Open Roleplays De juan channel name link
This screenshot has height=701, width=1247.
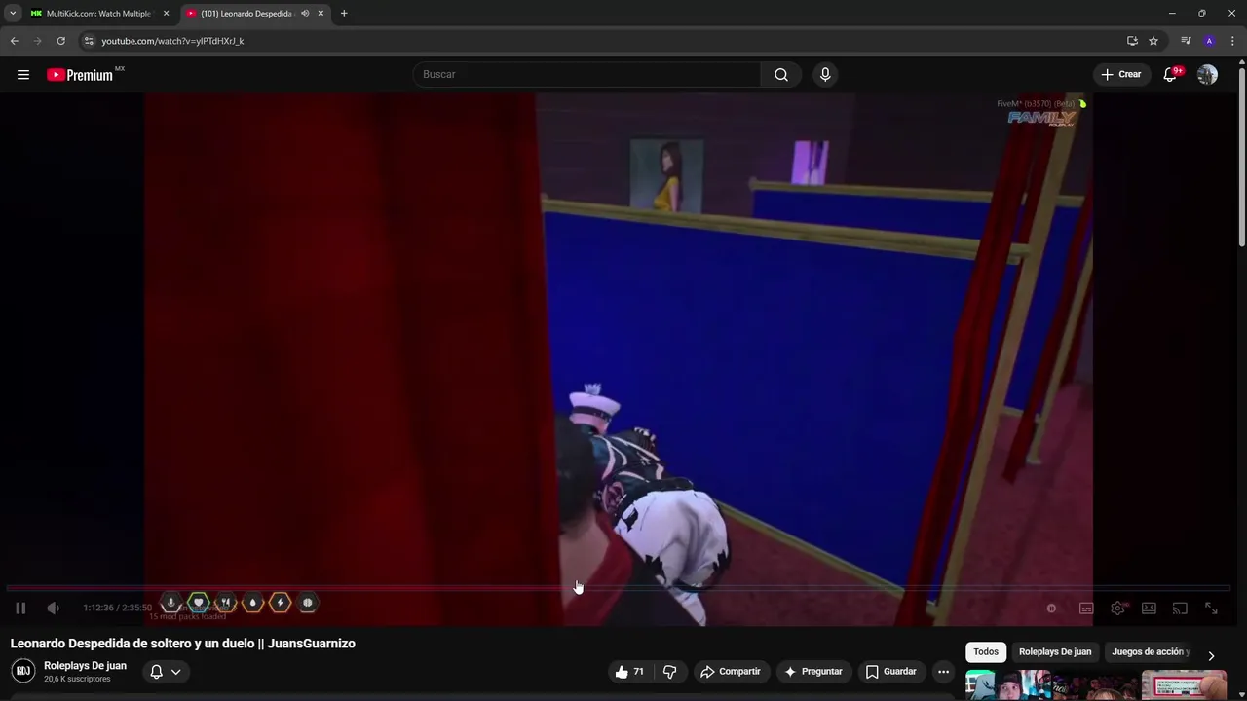tap(85, 666)
